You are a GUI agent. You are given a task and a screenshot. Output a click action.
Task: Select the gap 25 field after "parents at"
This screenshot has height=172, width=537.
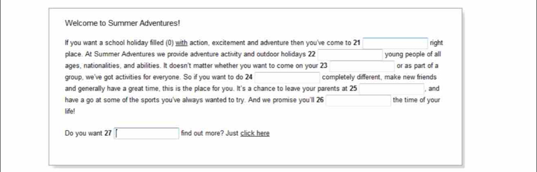click(x=392, y=89)
